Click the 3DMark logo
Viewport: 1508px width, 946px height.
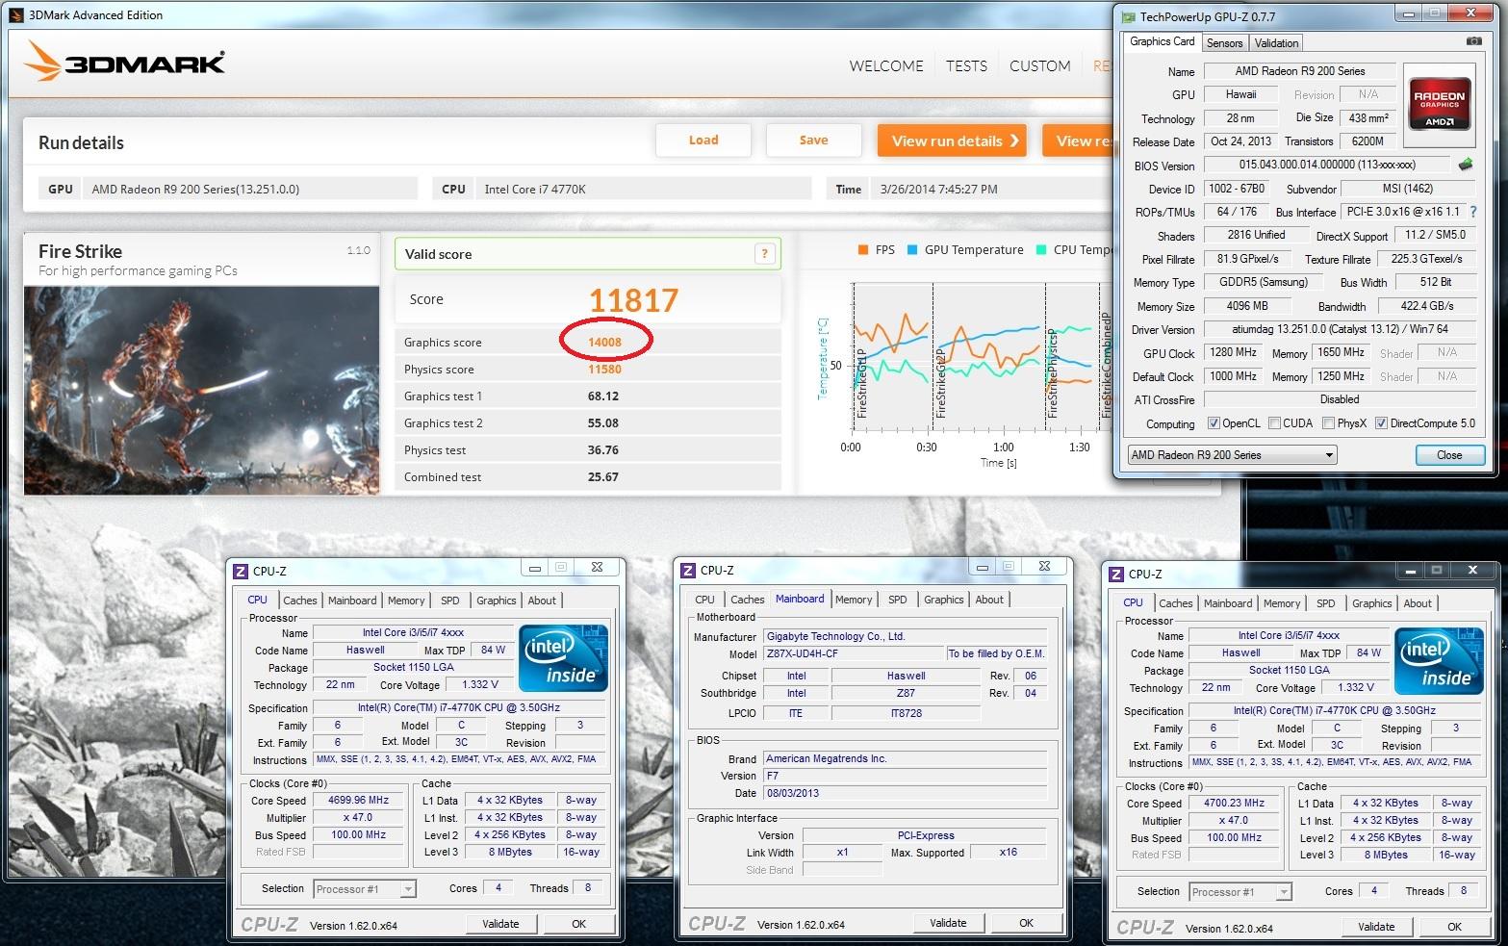point(124,62)
